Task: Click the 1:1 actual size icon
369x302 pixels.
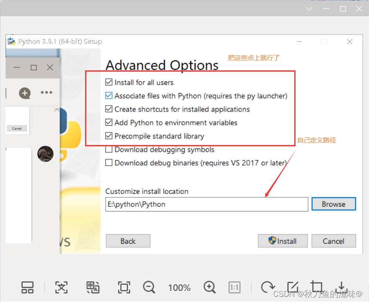Action: 235,287
